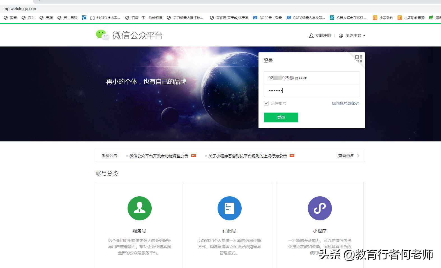The image size is (441, 268).
Task: Click the 服务号 description text
Action: click(140, 247)
